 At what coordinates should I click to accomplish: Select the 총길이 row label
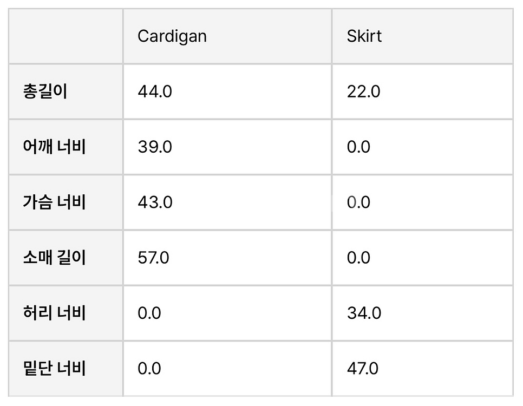coord(45,91)
